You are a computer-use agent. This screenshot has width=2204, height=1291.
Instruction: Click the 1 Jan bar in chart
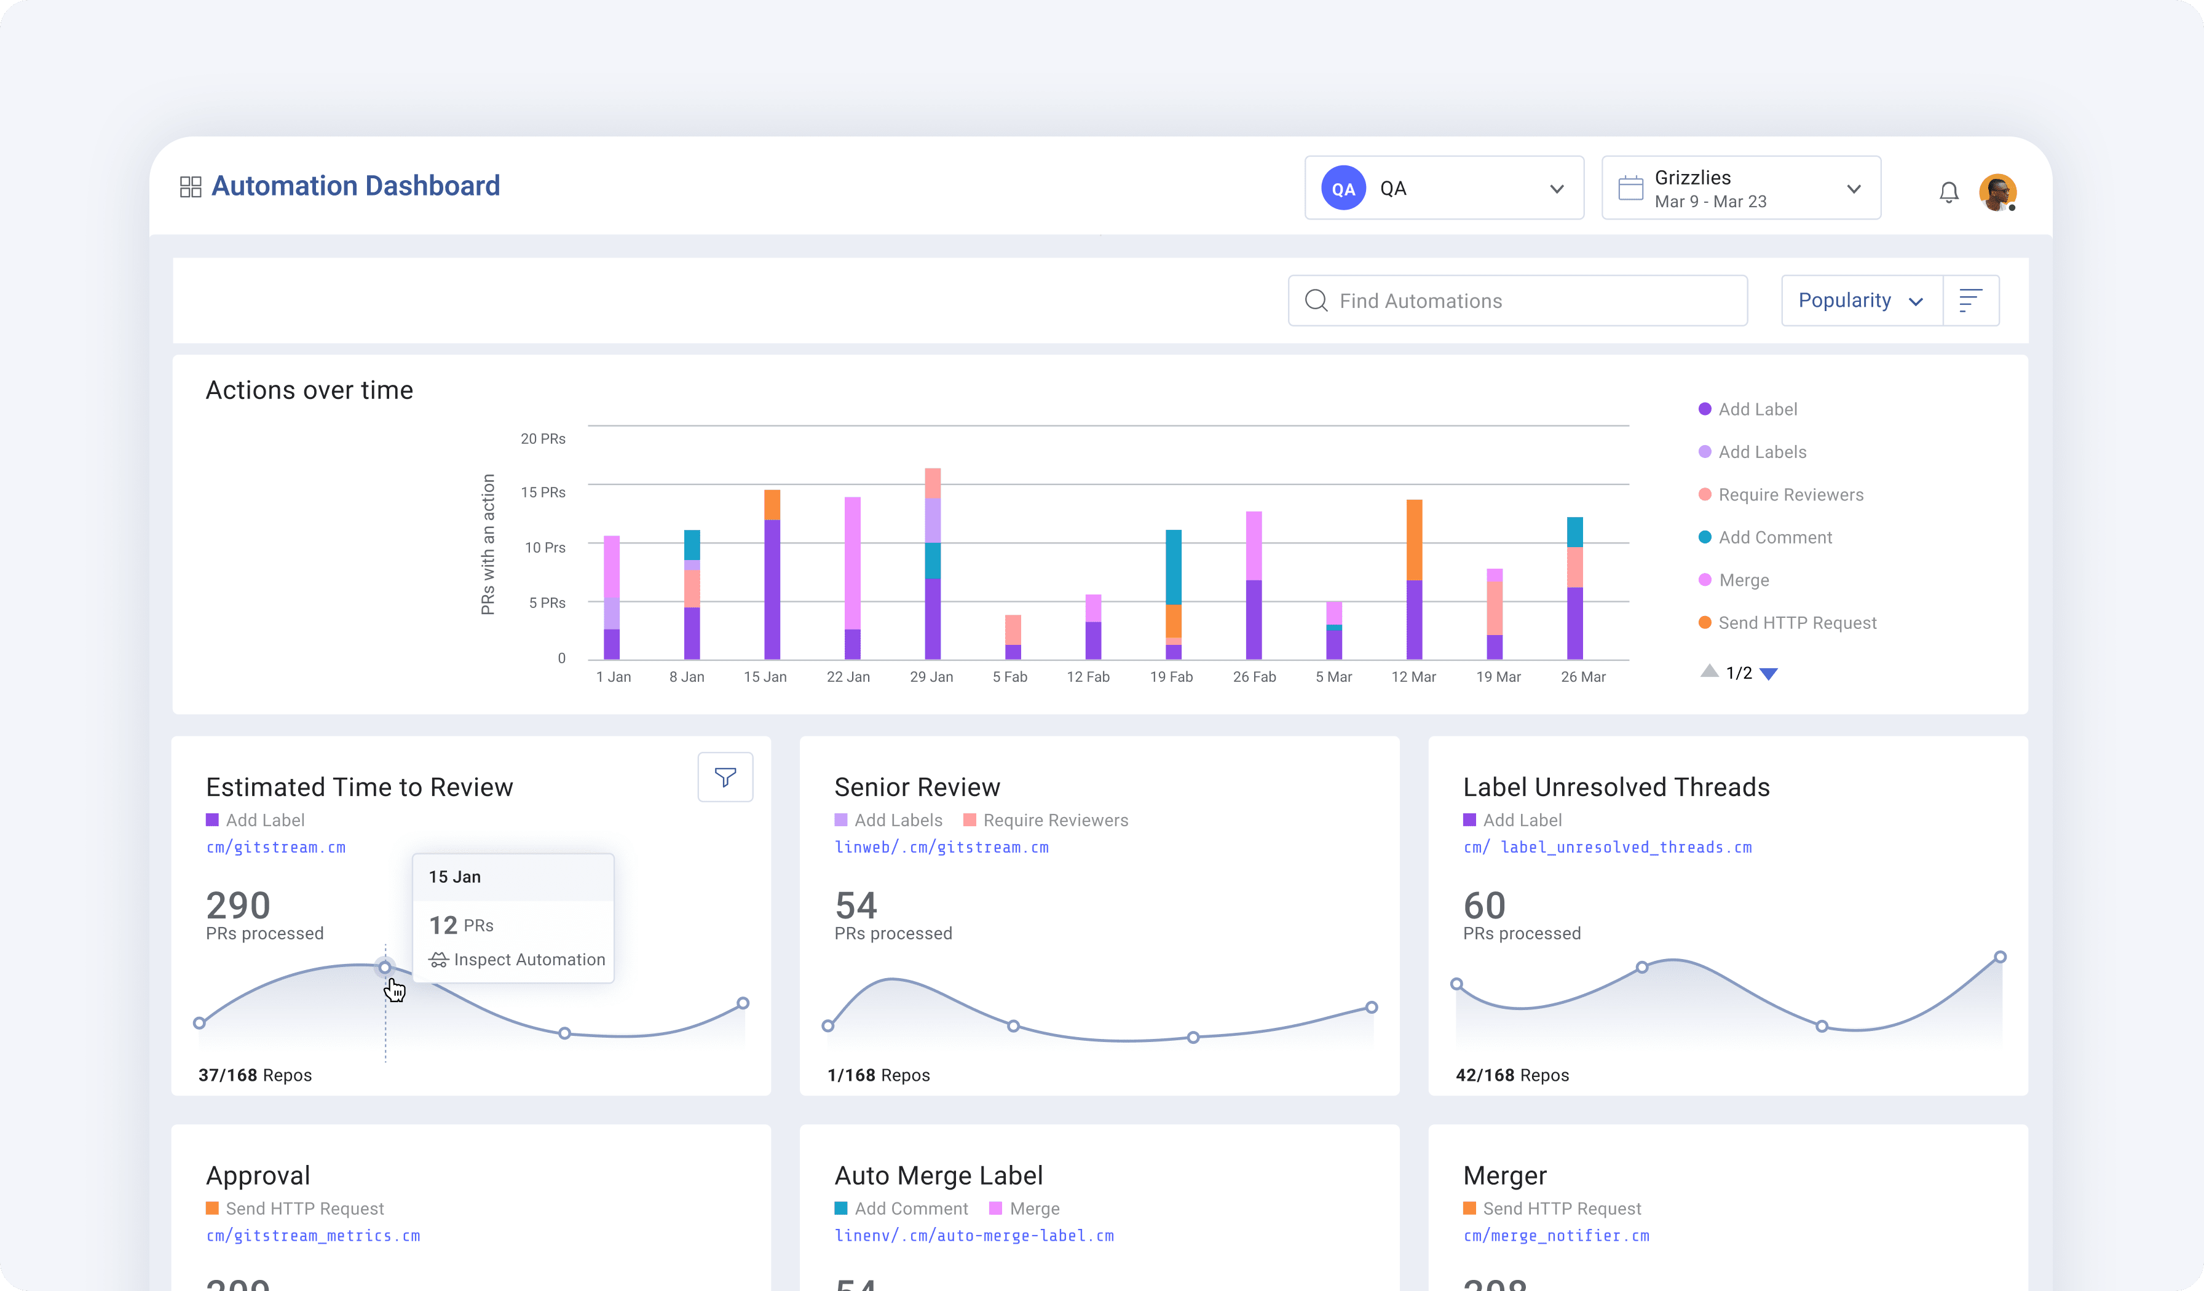click(611, 598)
